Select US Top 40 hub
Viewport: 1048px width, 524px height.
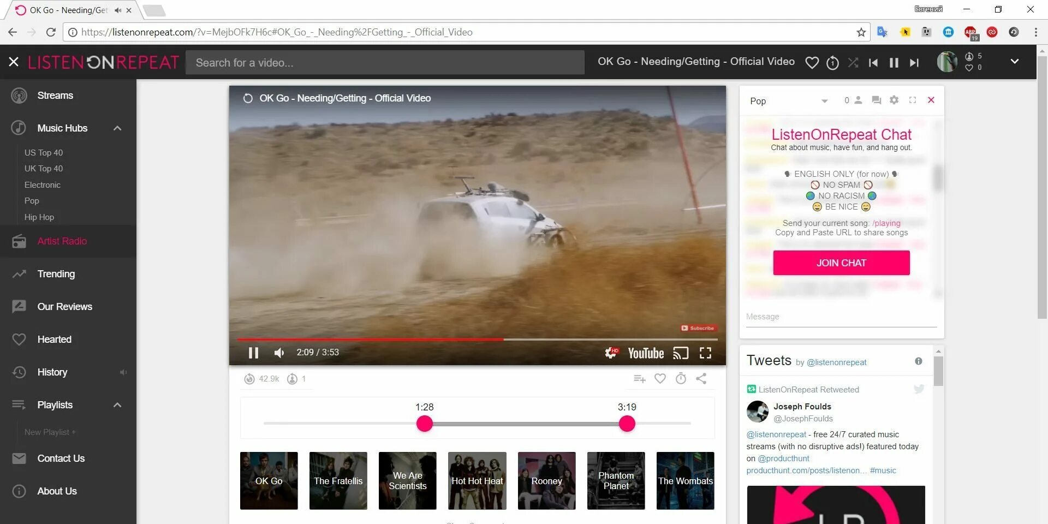click(44, 152)
